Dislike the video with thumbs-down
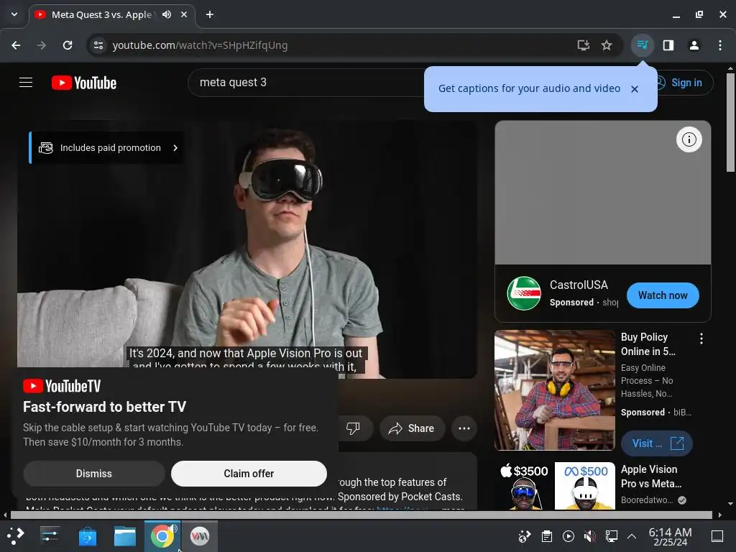 click(x=353, y=428)
